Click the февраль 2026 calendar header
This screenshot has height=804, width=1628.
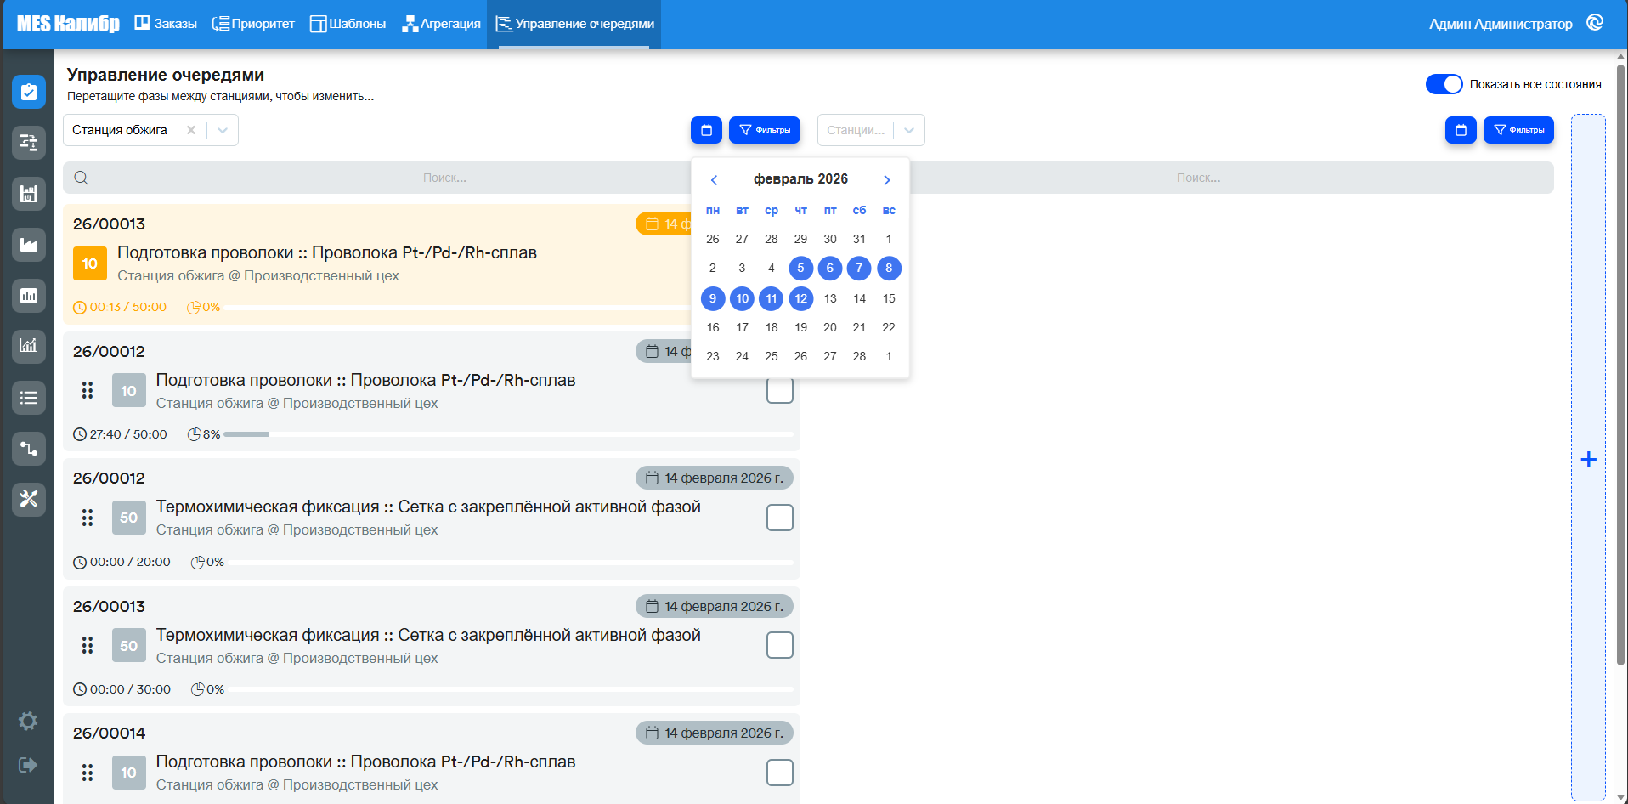(800, 179)
